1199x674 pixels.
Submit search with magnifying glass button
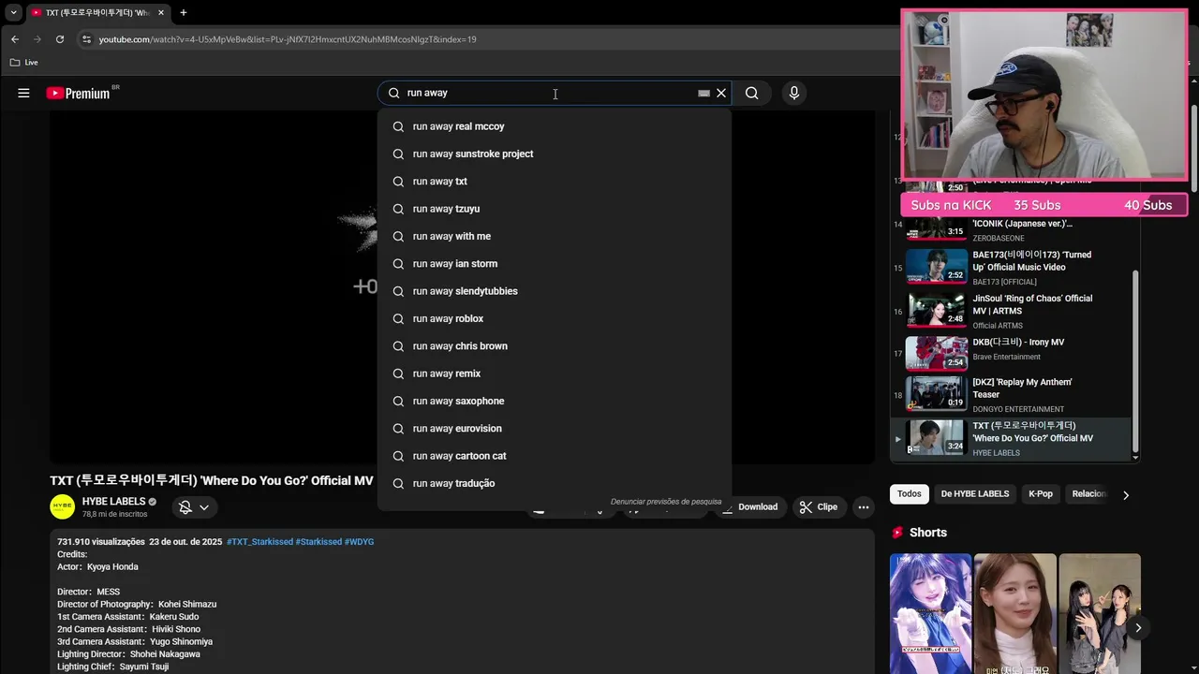751,93
